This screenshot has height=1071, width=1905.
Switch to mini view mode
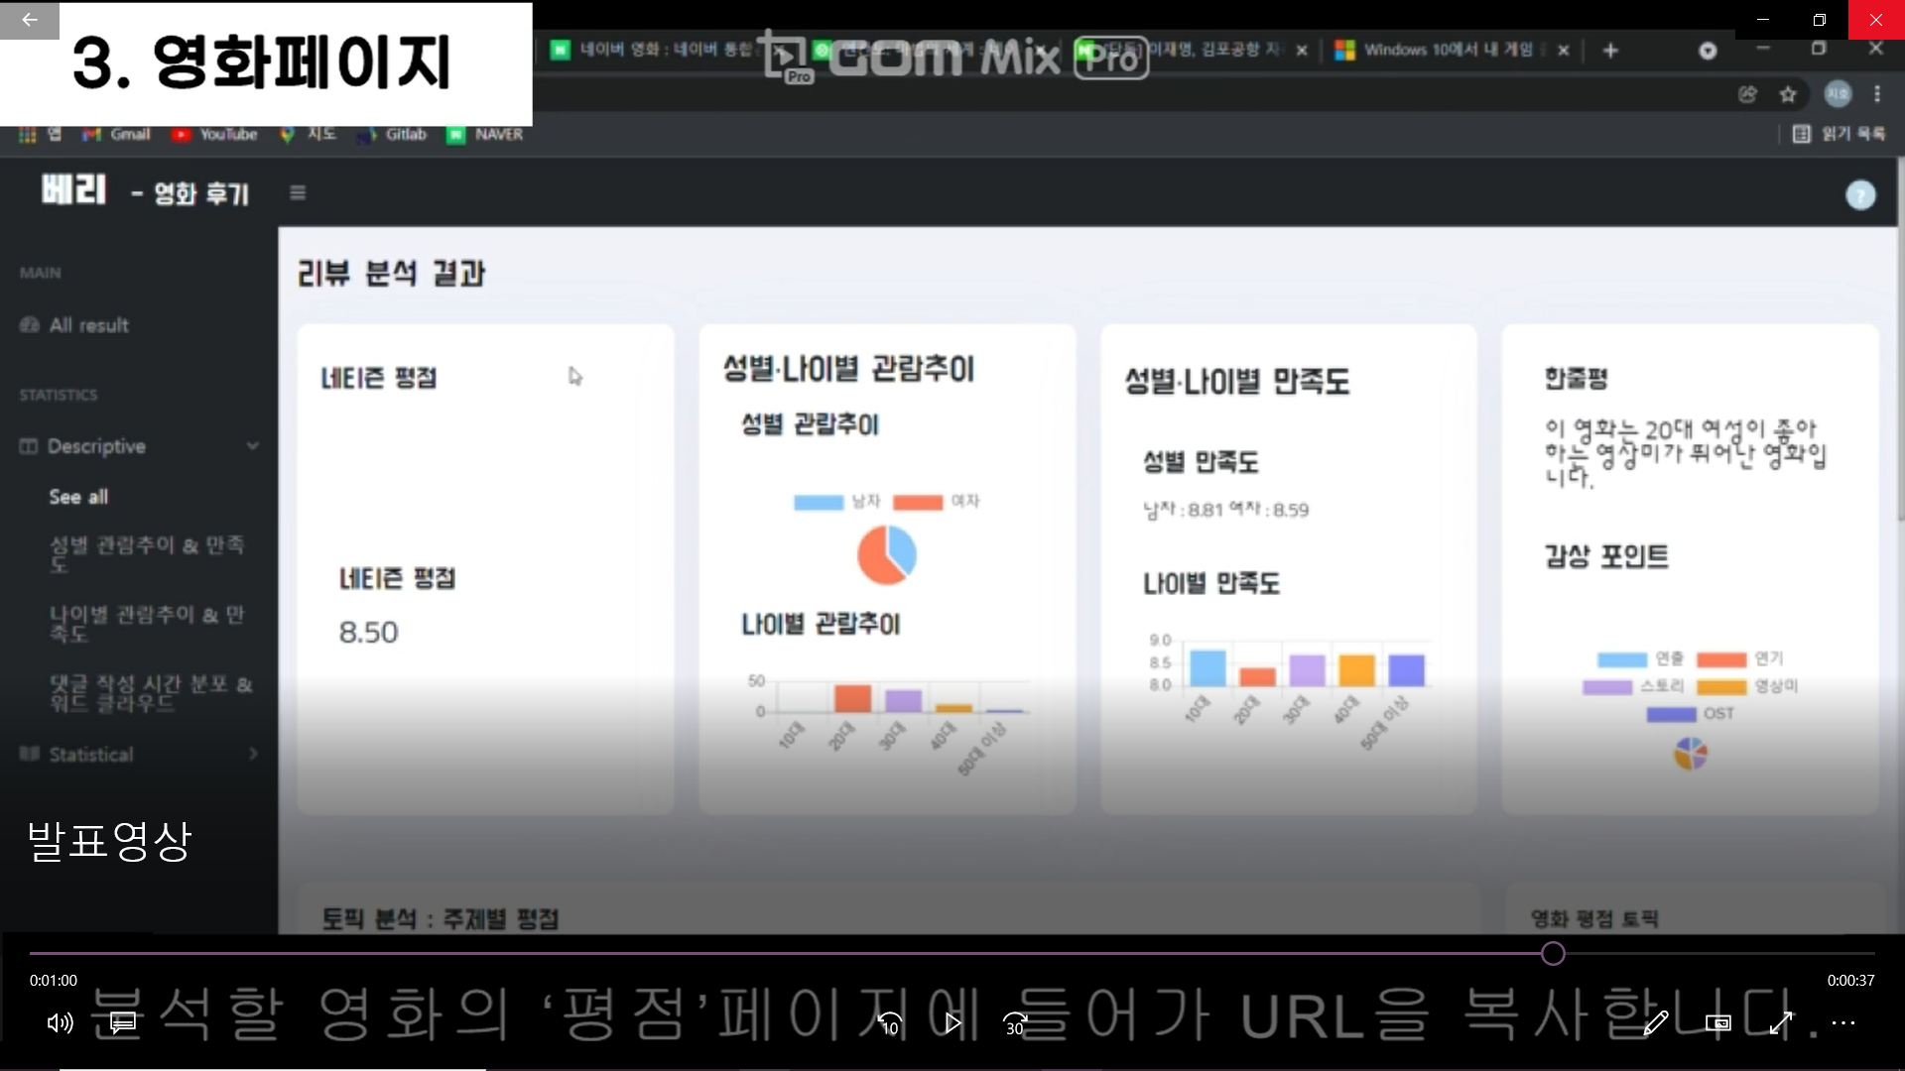[1717, 1022]
